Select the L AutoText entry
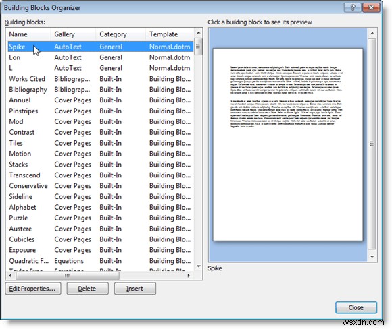 click(x=101, y=68)
